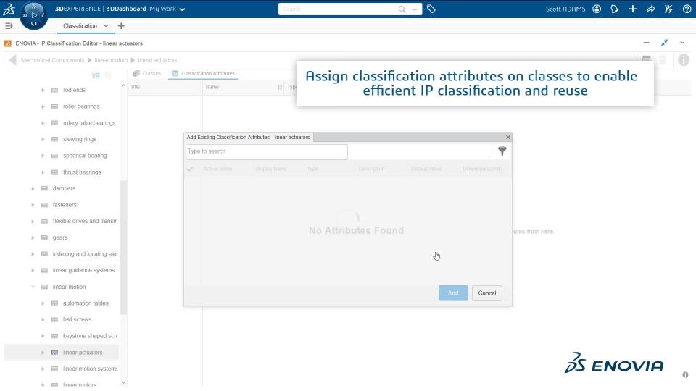Expand the rod ends node

coord(43,90)
